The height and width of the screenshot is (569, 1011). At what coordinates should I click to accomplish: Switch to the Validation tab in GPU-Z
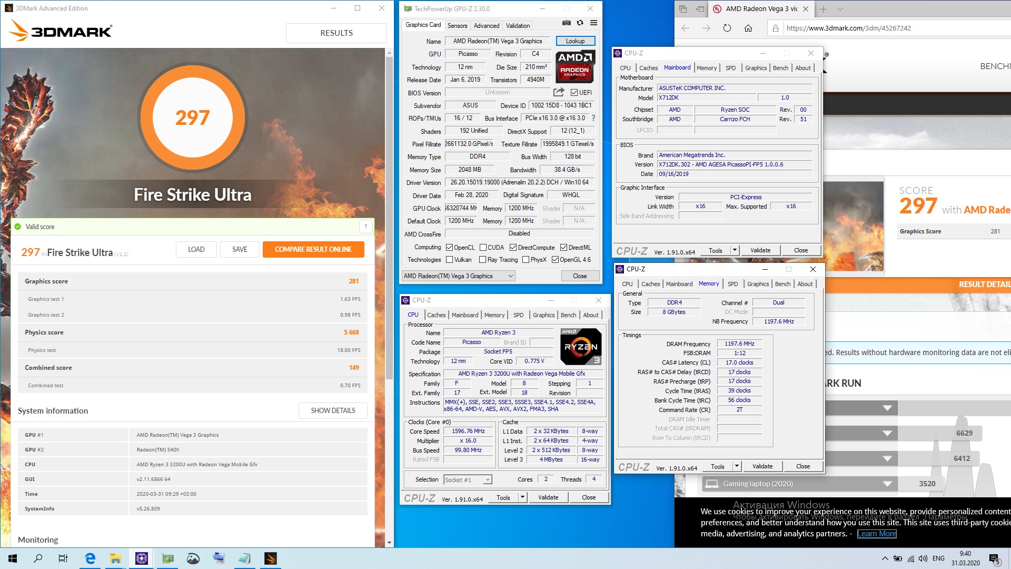tap(518, 25)
